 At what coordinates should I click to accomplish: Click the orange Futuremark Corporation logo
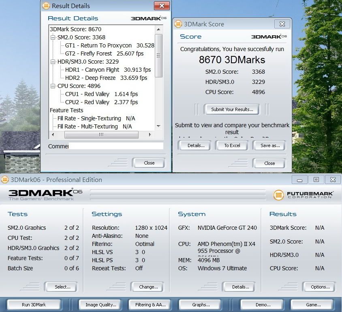point(278,195)
